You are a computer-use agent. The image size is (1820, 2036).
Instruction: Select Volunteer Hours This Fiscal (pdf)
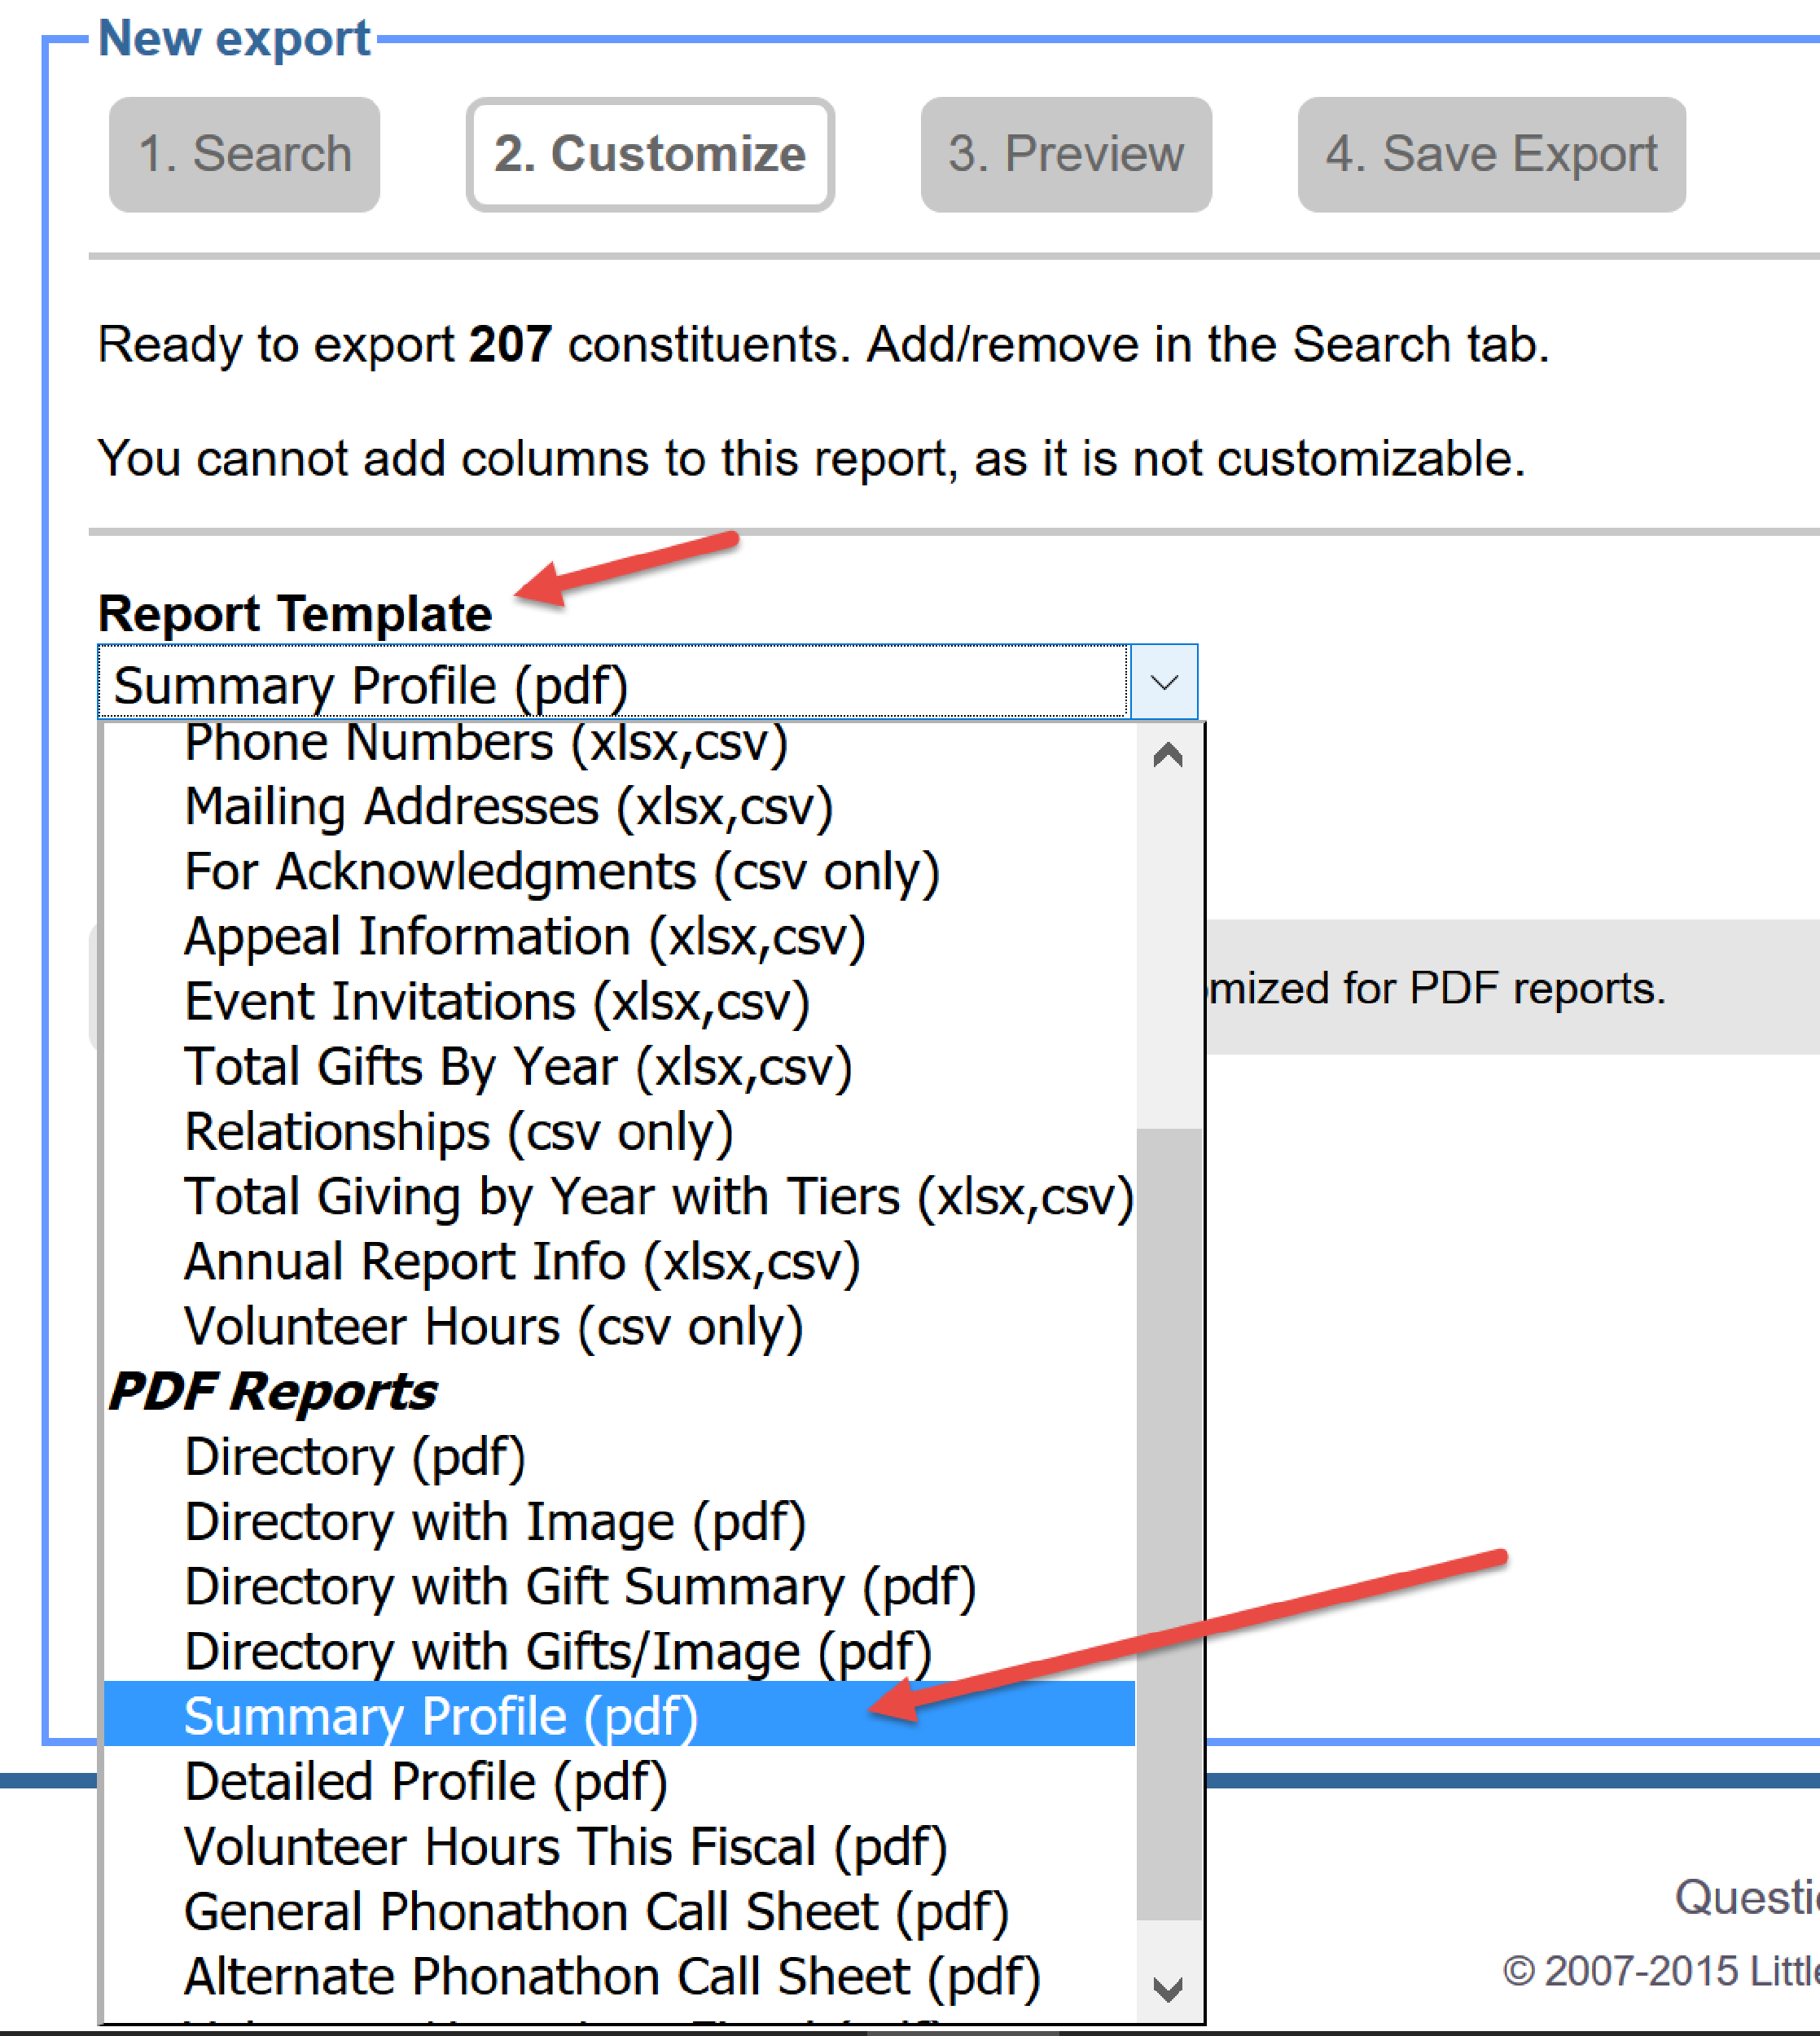click(x=565, y=1846)
